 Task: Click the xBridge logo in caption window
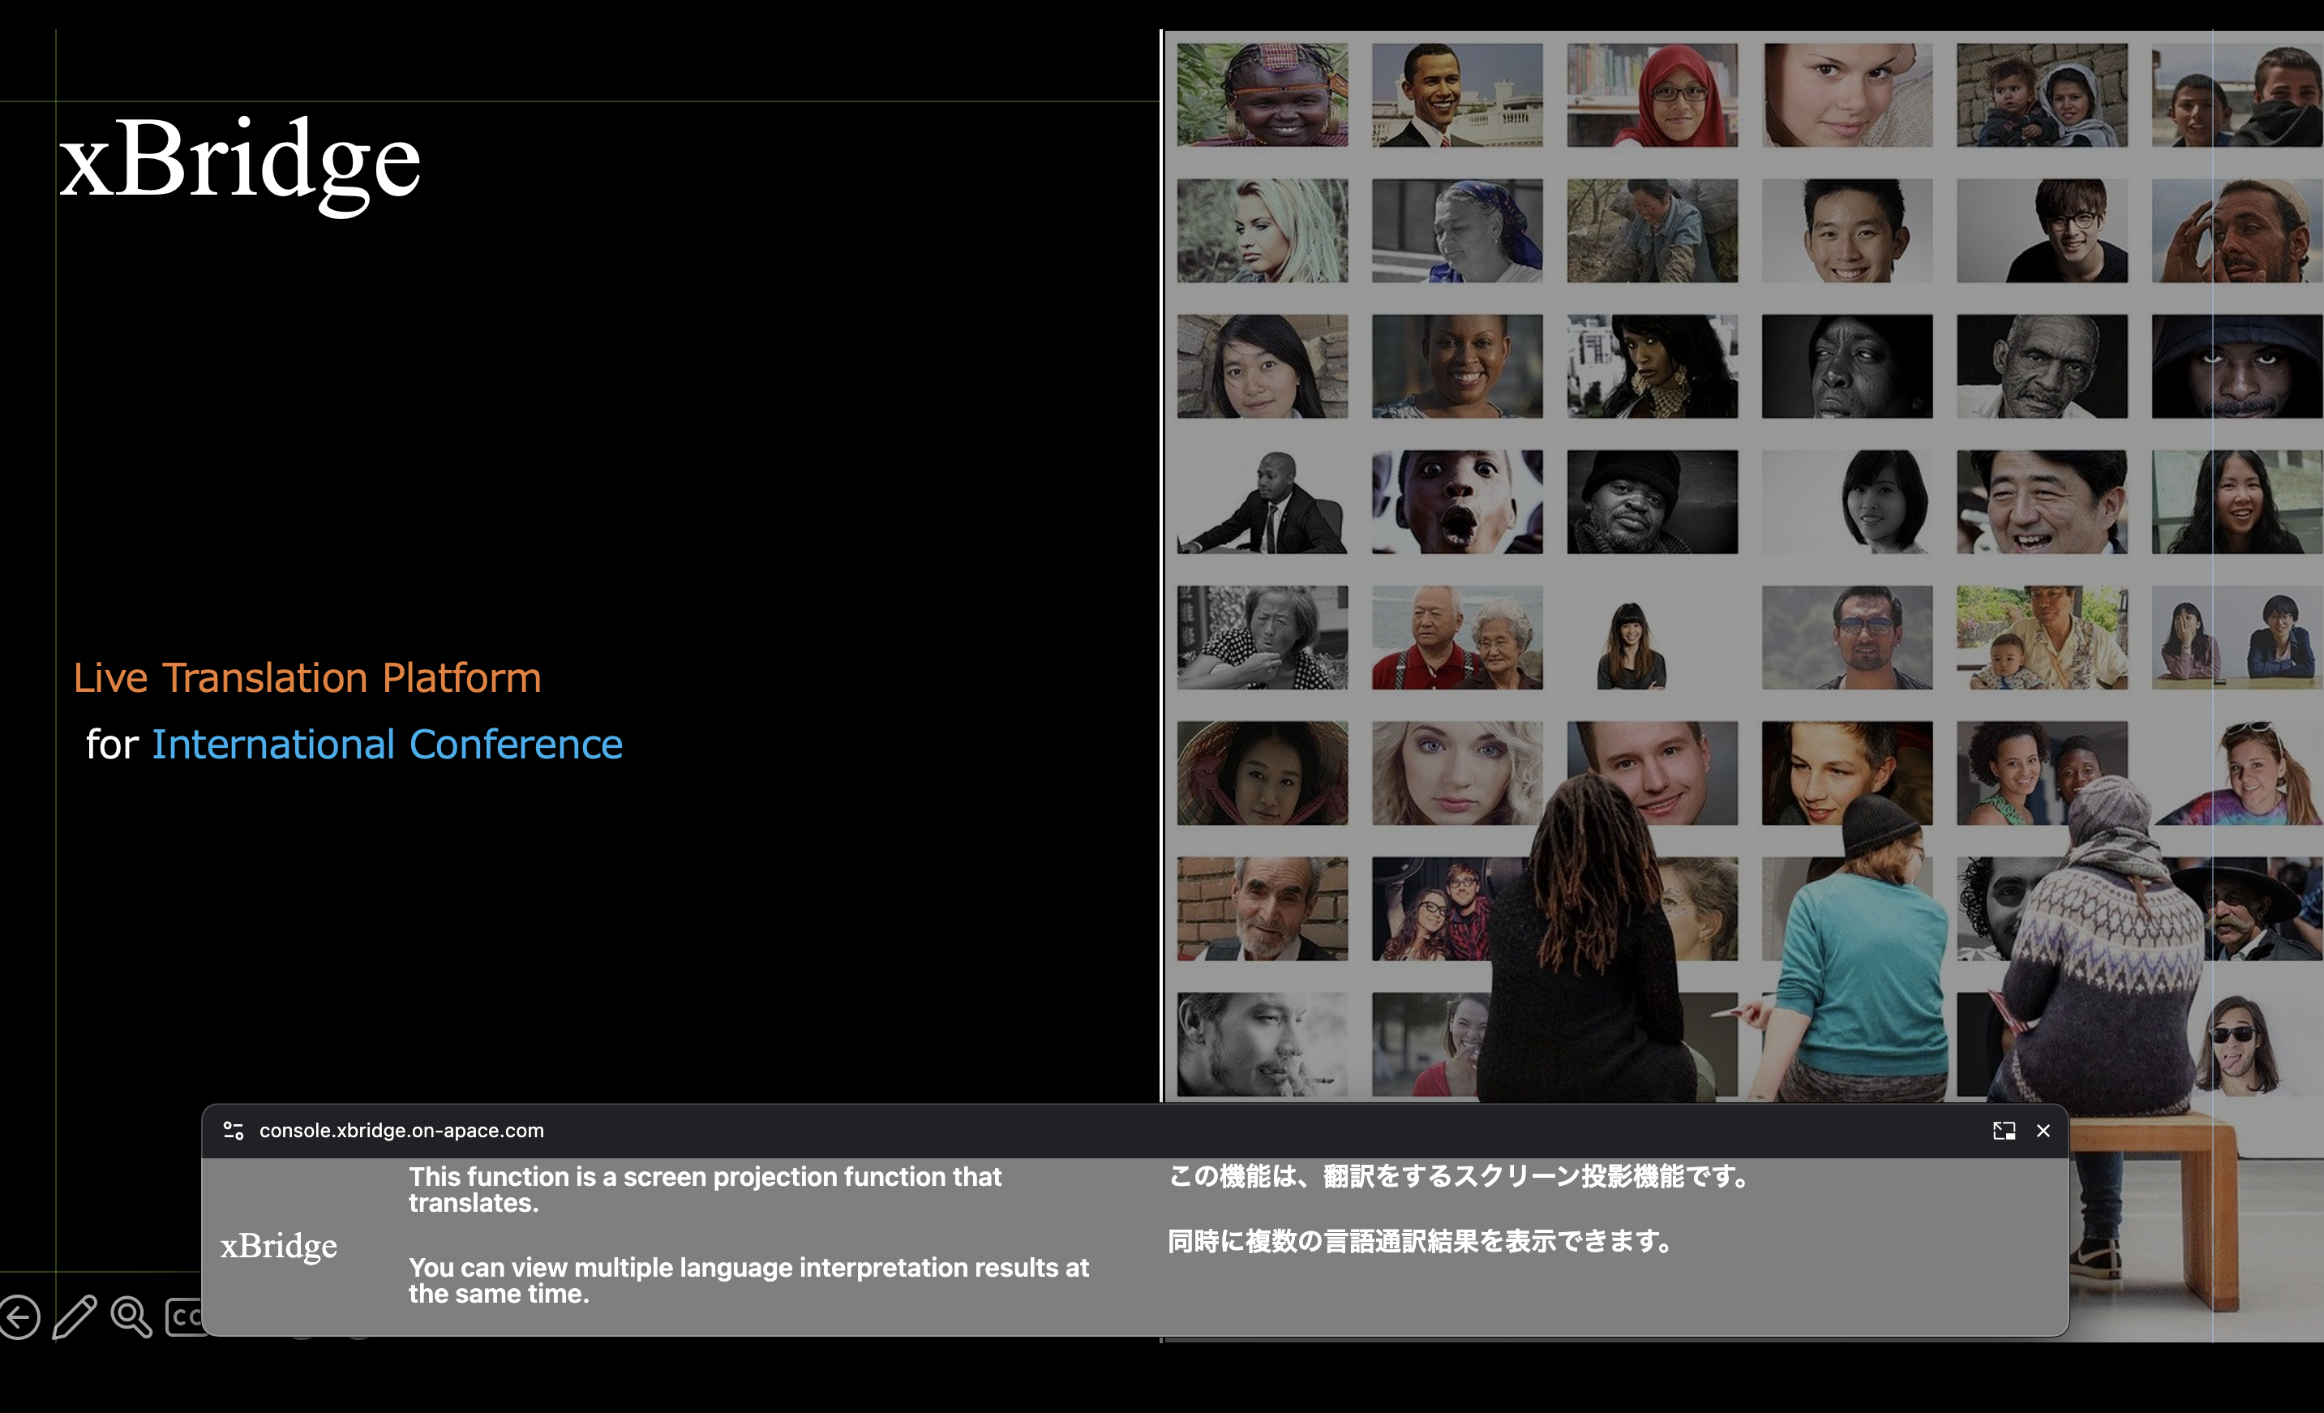278,1246
